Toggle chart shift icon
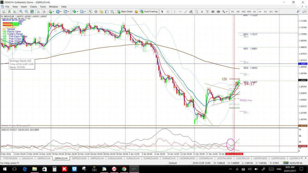The image size is (308, 173). [x=44, y=12]
